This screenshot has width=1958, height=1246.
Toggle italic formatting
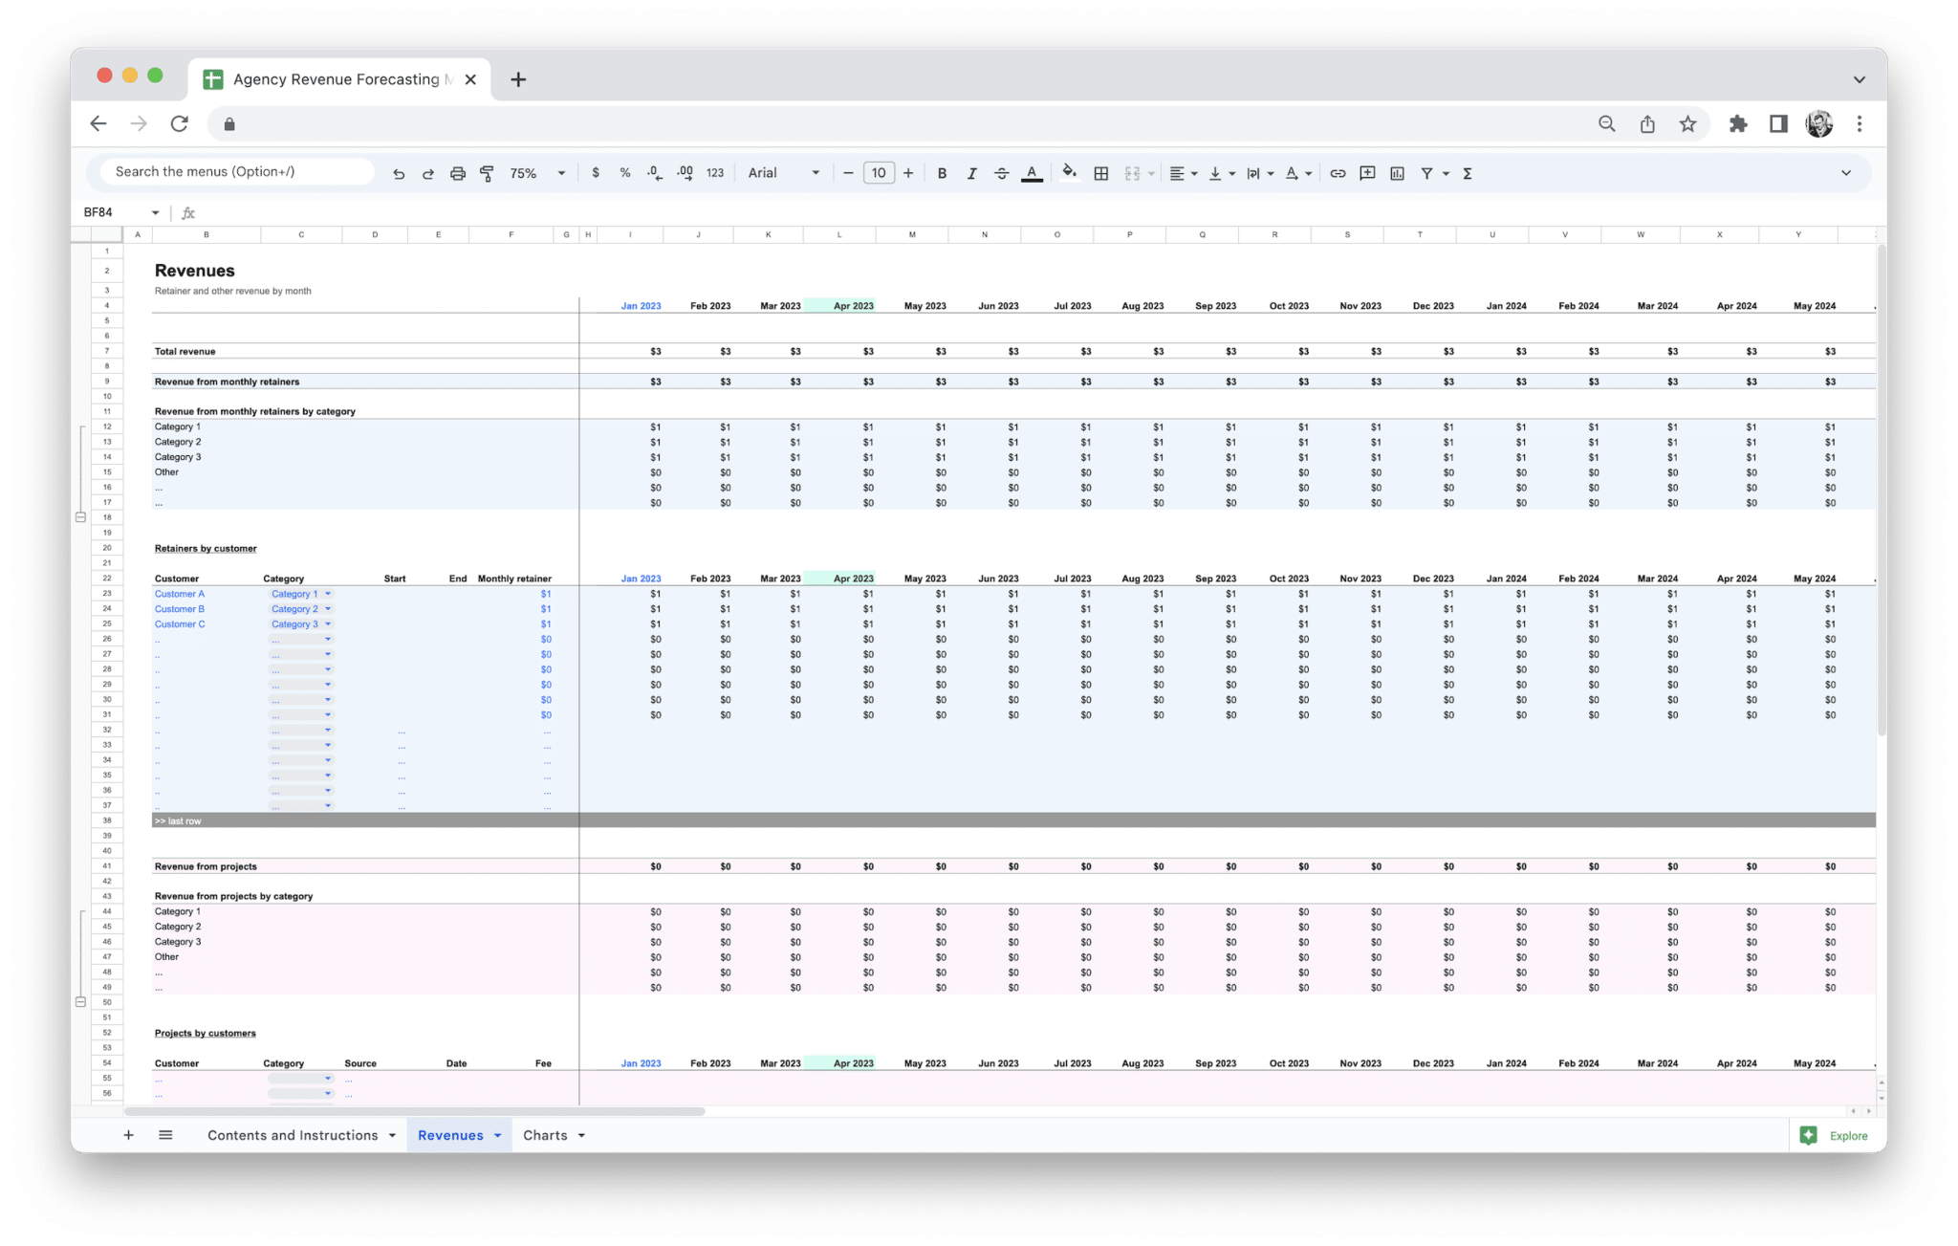[971, 173]
